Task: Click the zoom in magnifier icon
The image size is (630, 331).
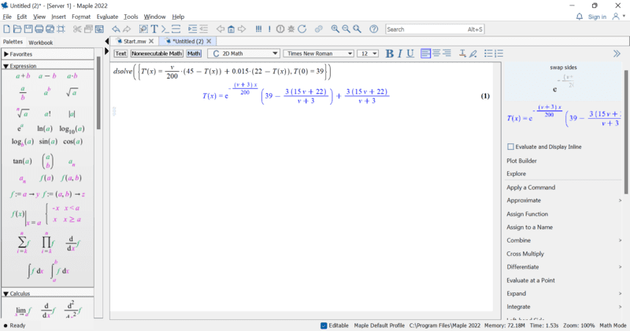Action: (x=335, y=29)
